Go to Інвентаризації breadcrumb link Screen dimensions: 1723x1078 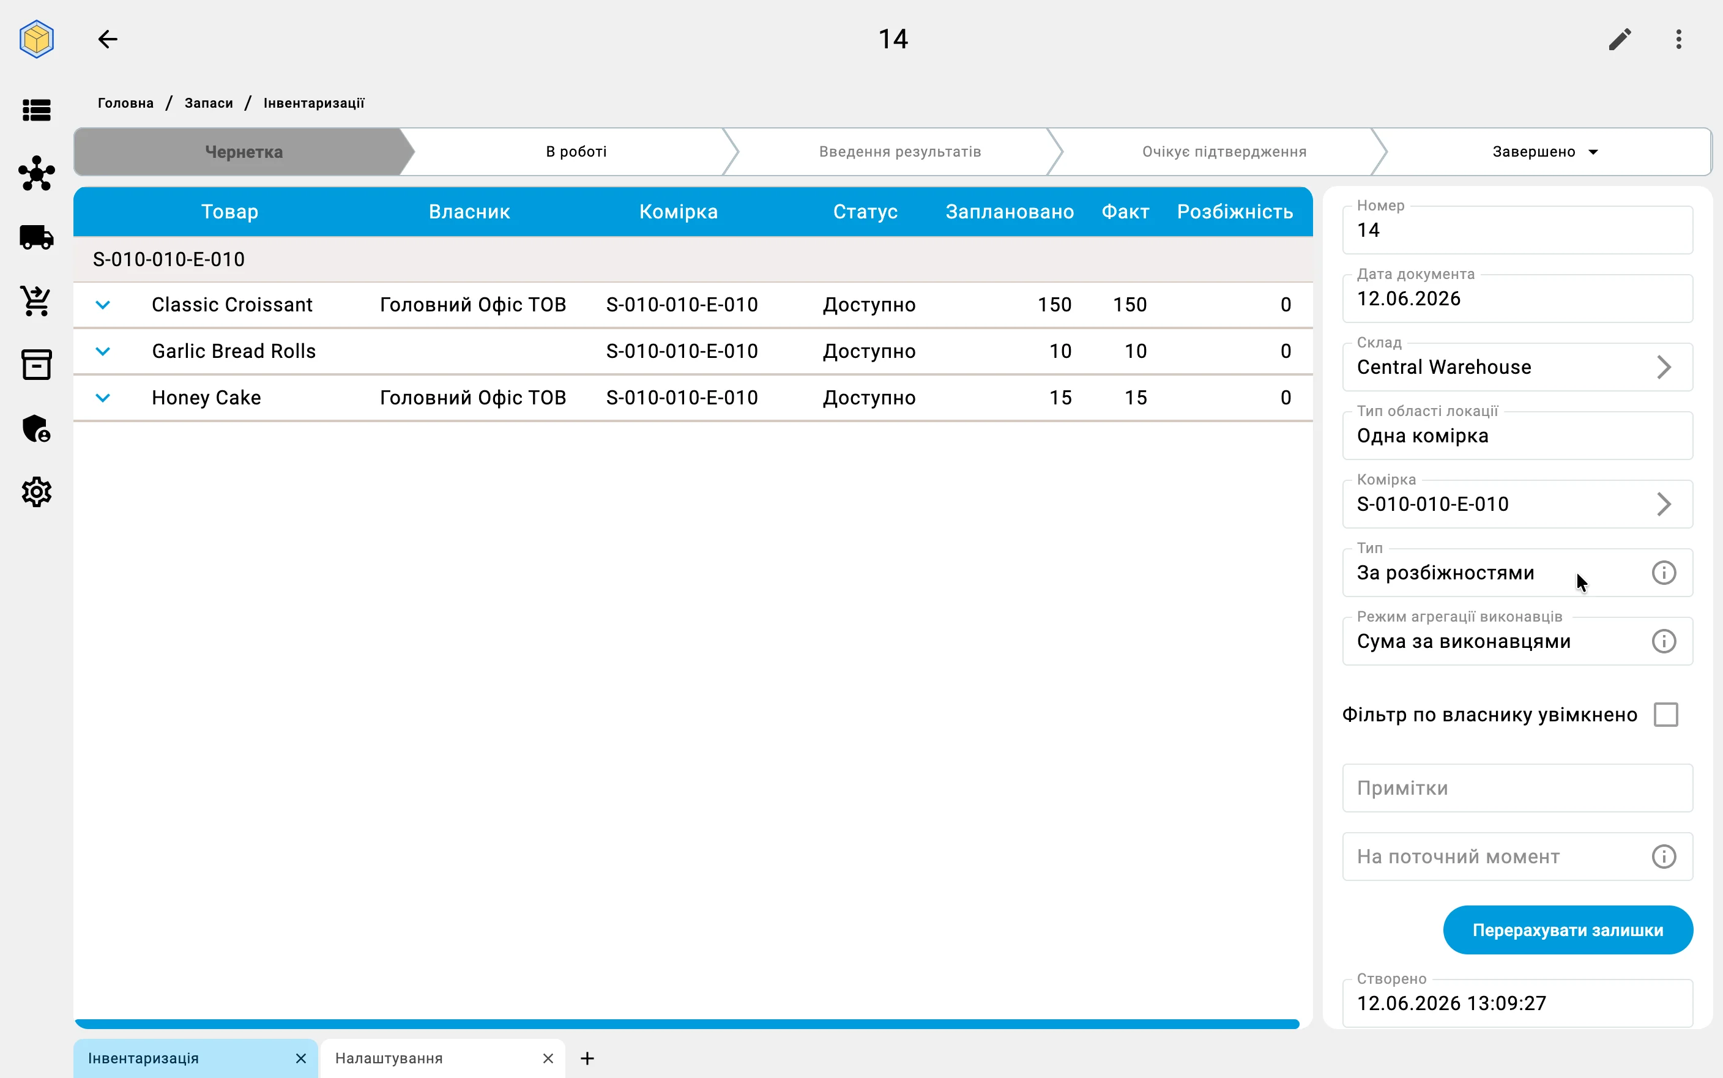coord(314,103)
